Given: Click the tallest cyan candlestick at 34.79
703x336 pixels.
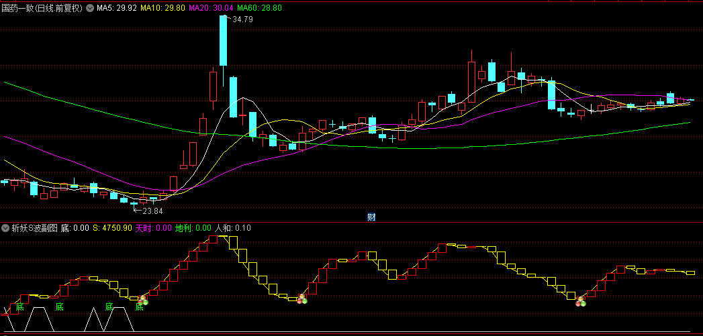Looking at the screenshot, I should (223, 40).
